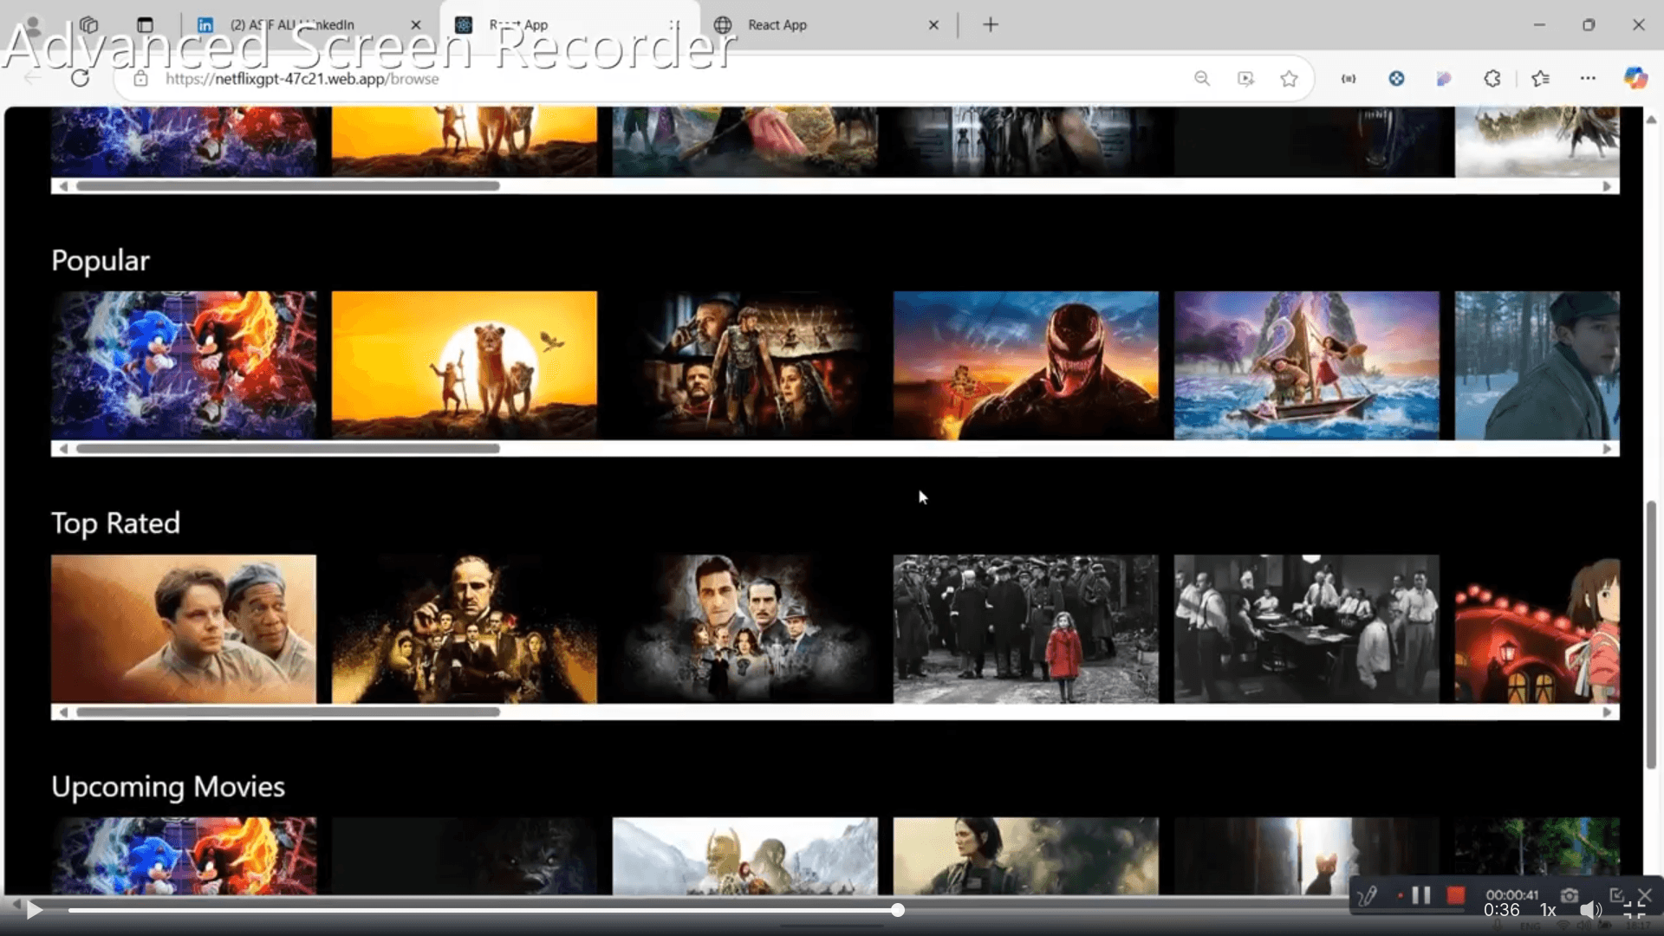
Task: Open the Schindler's List red coat poster
Action: pos(1026,628)
